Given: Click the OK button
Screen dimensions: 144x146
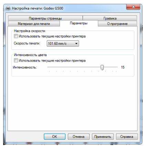Looking at the screenshot, I should 54,136.
